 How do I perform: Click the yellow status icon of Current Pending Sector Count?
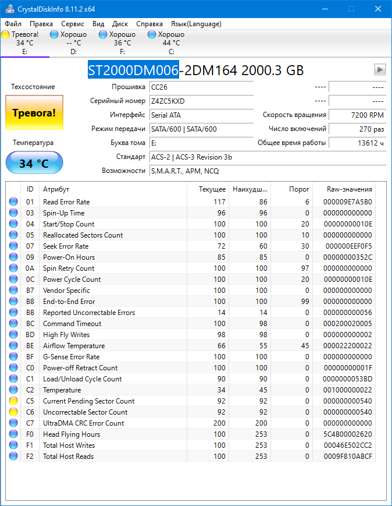coord(13,401)
